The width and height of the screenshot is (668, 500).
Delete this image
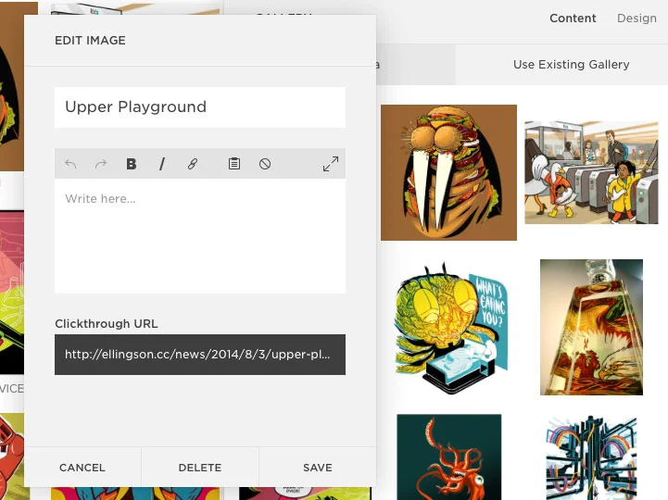[x=200, y=468]
